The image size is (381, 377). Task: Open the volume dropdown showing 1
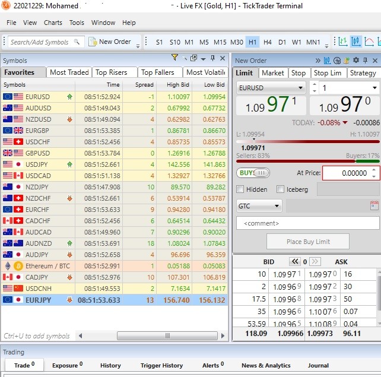(374, 88)
